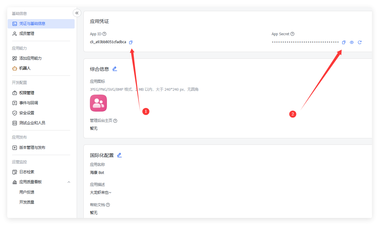Navigate to 事件与回调 page

[x=28, y=103]
